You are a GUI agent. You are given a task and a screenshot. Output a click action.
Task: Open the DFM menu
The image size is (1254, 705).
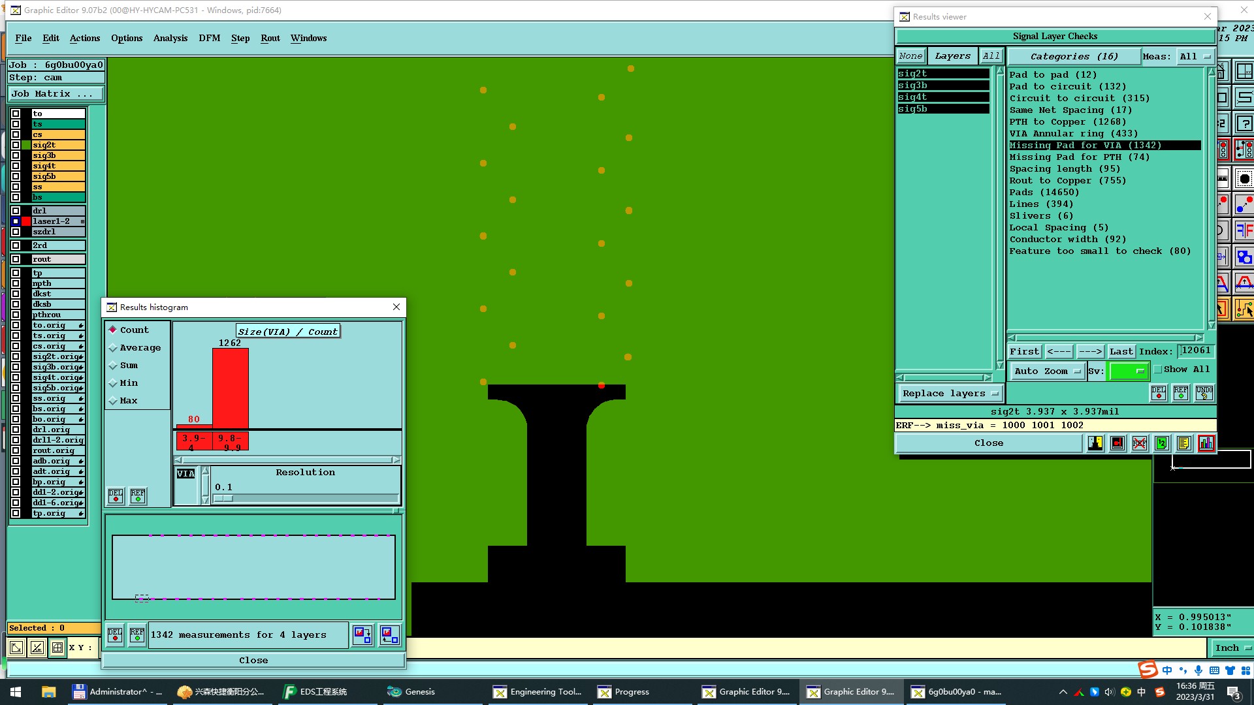click(209, 38)
